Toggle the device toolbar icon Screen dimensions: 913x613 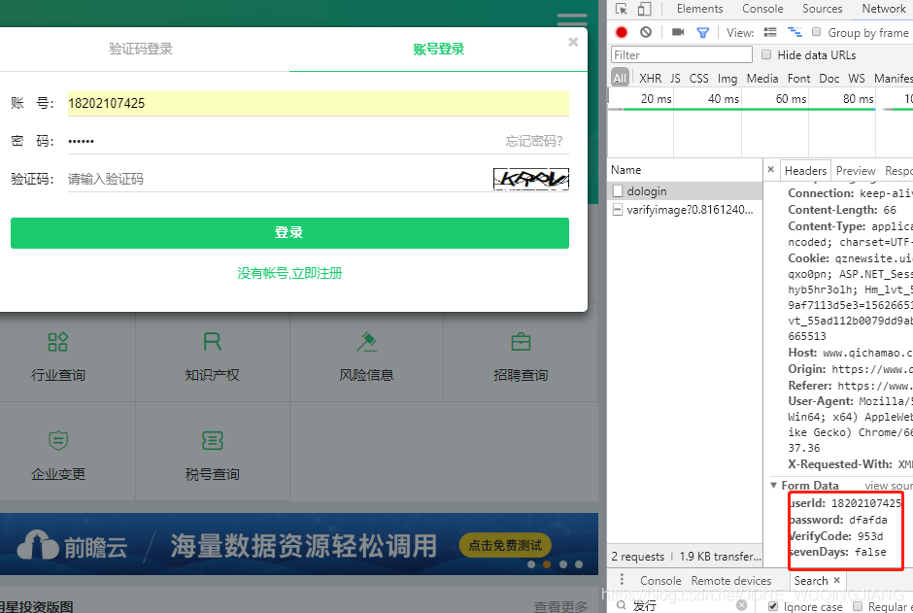click(644, 9)
